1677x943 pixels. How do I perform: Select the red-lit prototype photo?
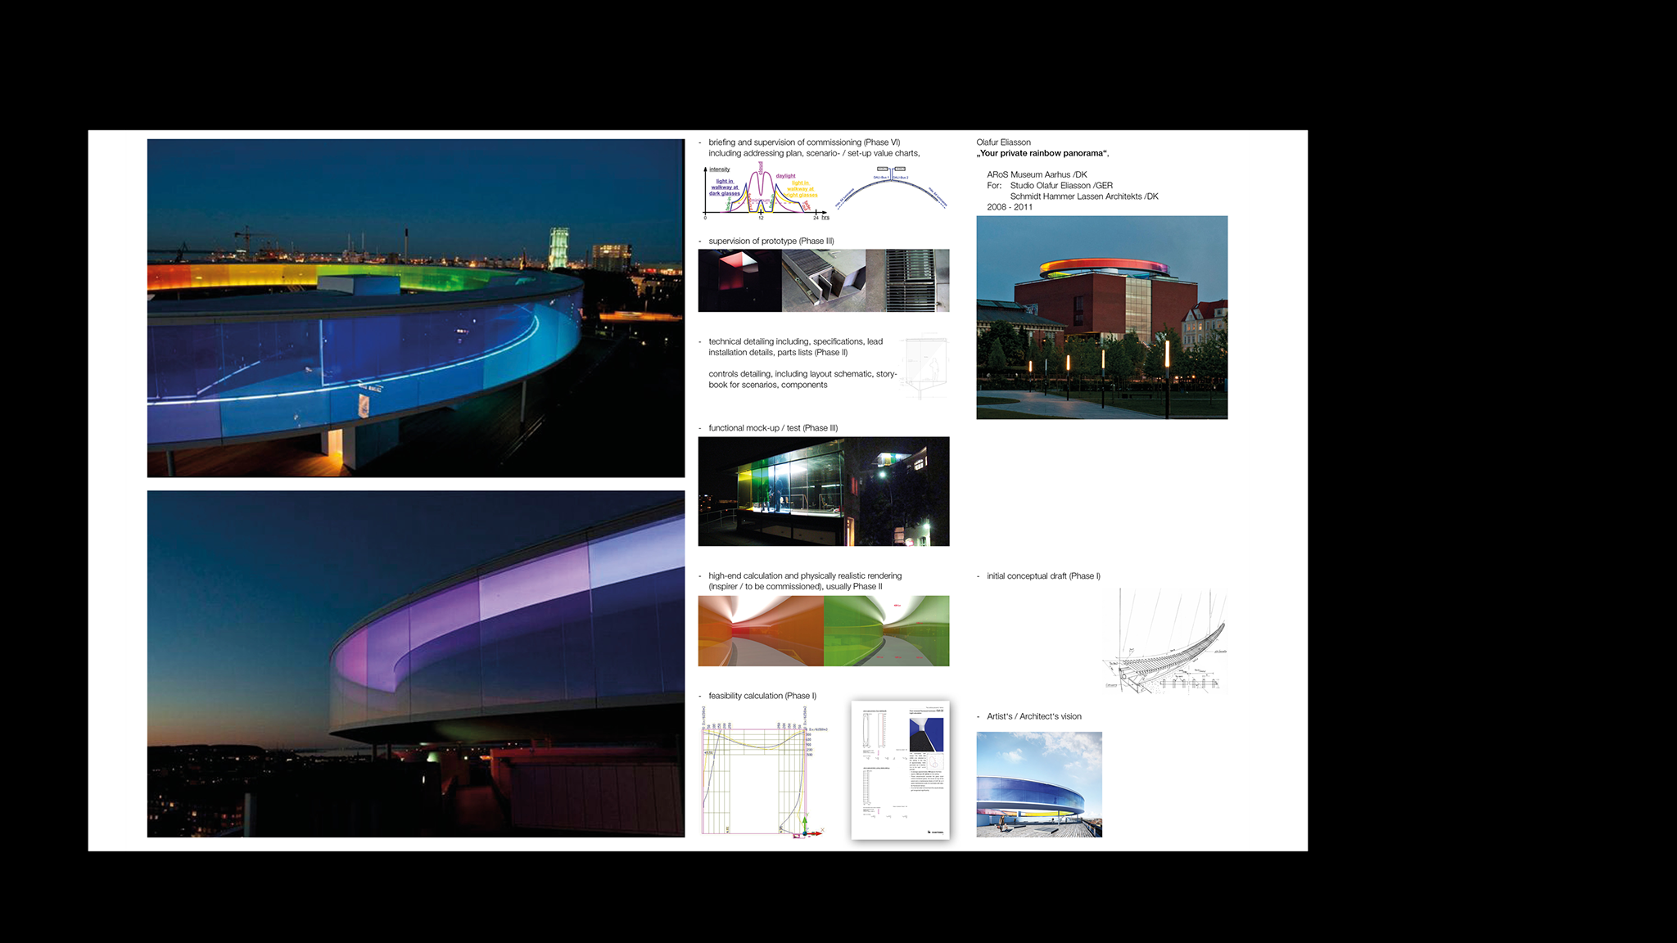(739, 280)
